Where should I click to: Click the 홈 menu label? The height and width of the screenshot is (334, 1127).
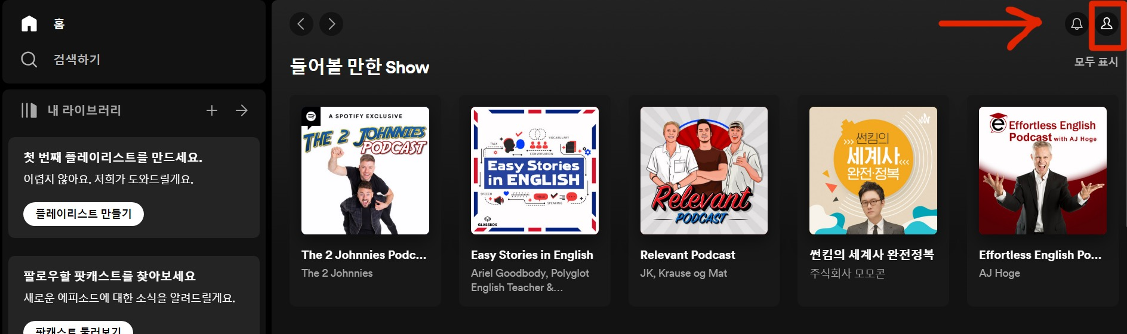(59, 24)
